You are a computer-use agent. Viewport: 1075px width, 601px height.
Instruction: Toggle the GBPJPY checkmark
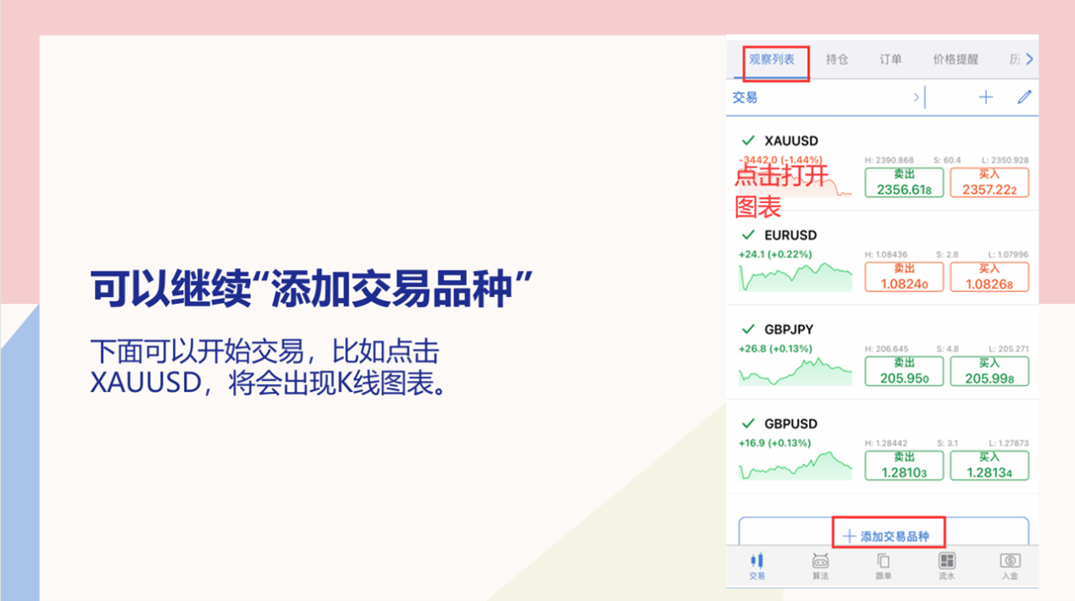click(747, 329)
